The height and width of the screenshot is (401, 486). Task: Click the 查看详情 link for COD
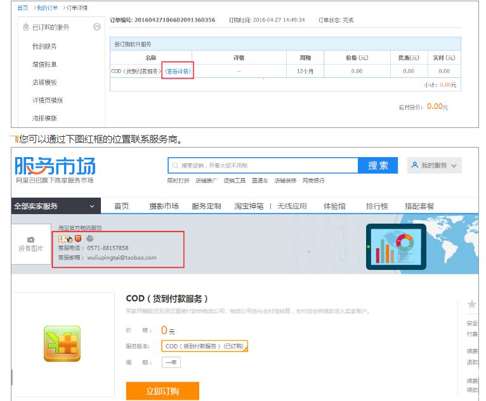click(x=178, y=71)
